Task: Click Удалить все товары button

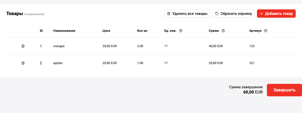Action: coord(187,14)
